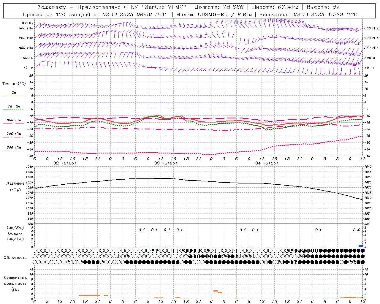
Task: Select the left 700 гПа wind level label
Action: [x=26, y=38]
